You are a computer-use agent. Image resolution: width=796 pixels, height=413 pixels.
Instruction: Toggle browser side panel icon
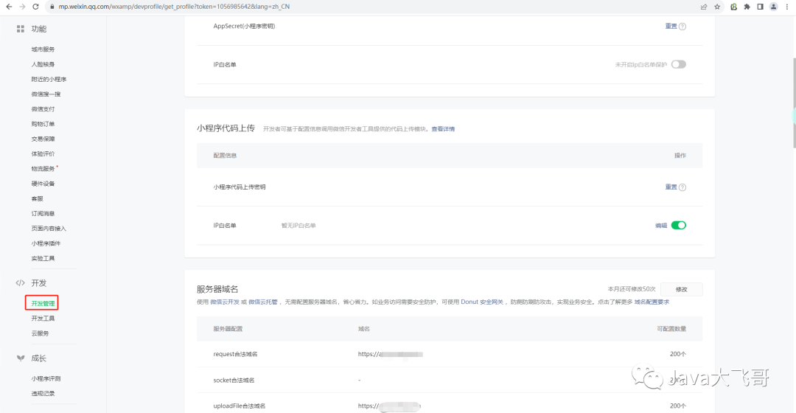click(x=760, y=7)
